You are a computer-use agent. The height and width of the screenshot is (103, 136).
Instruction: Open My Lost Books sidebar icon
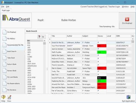click(x=4, y=77)
